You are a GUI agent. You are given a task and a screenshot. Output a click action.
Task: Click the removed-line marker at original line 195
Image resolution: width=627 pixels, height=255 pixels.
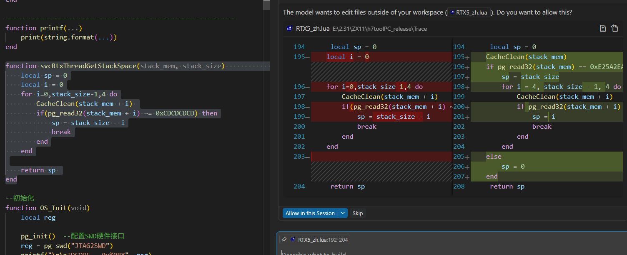(308, 57)
